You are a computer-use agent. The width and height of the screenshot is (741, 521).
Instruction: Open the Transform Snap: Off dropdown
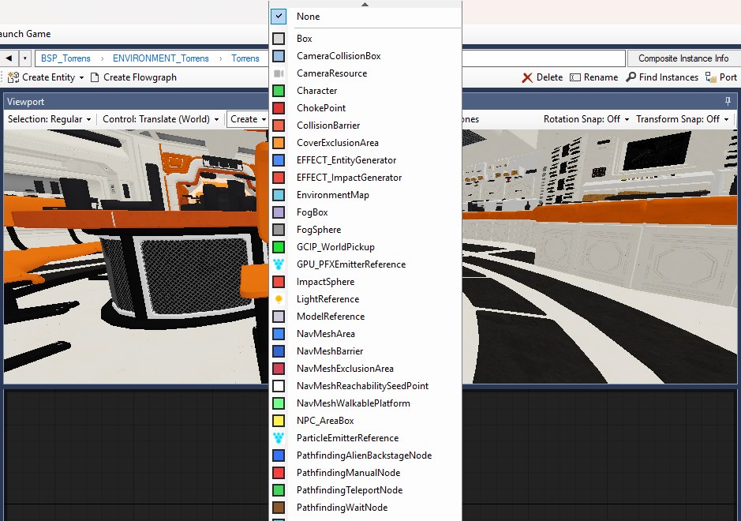click(x=683, y=119)
